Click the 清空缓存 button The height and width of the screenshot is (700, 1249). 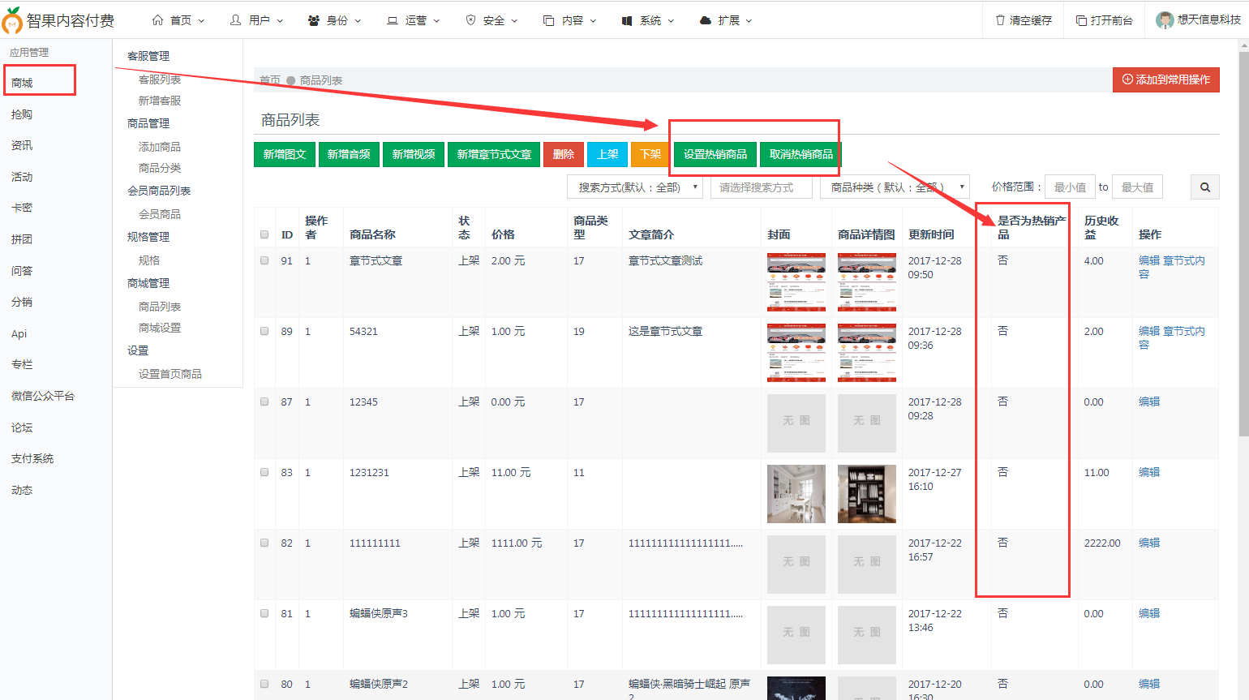click(1024, 20)
